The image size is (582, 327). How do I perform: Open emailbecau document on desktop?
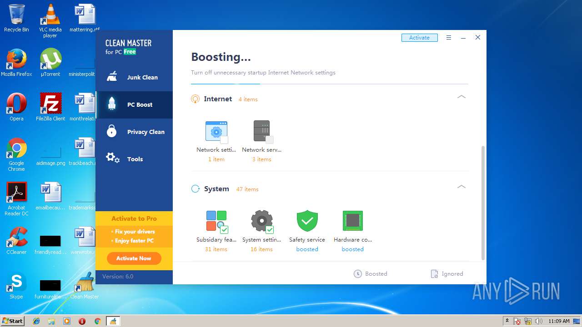coord(50,196)
